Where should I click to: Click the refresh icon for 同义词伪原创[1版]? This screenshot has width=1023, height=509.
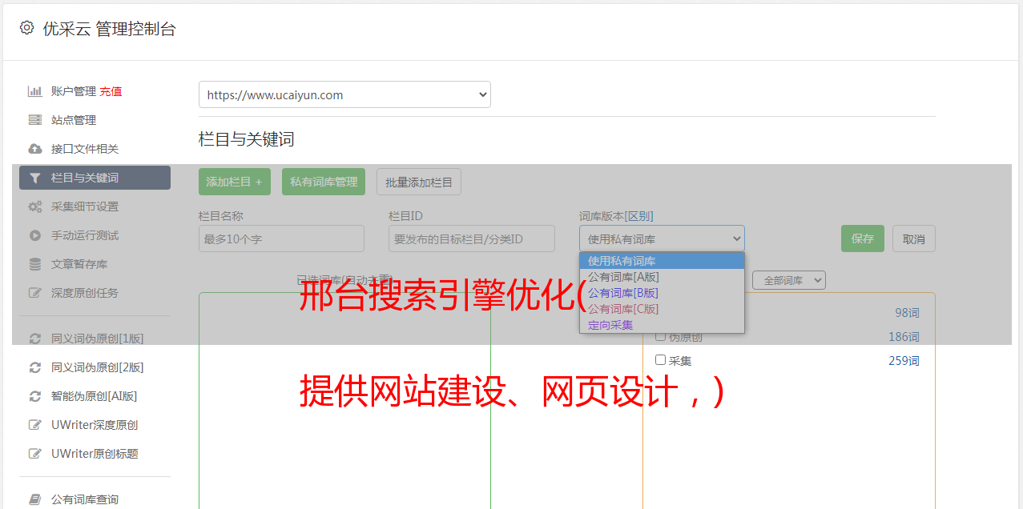[35, 339]
